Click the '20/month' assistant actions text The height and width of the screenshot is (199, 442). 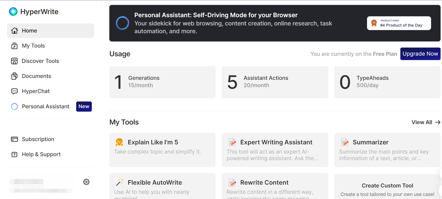pyautogui.click(x=256, y=85)
